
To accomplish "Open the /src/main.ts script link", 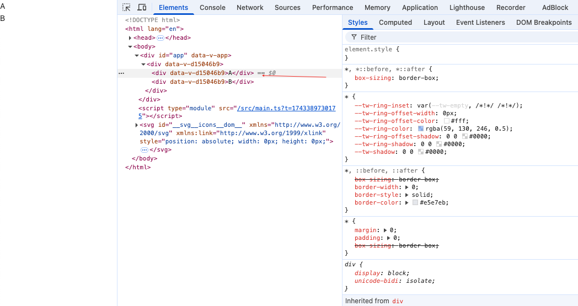I will coord(286,108).
